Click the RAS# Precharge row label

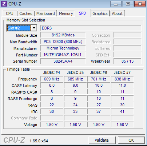tap(22, 99)
